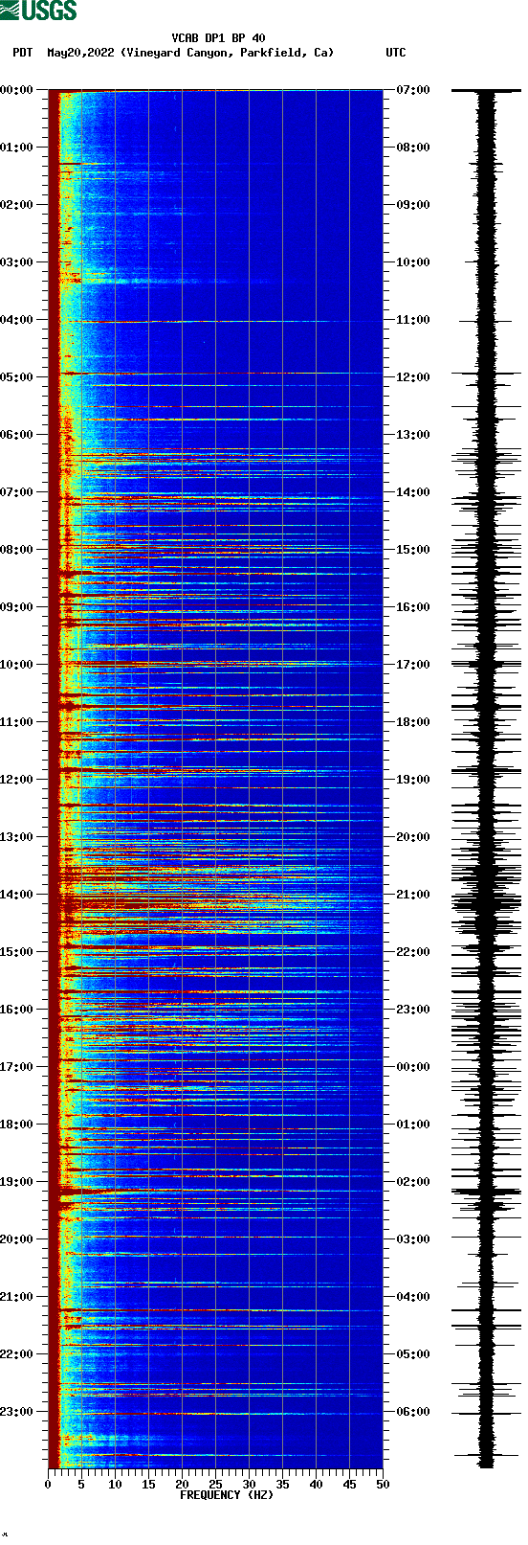Click the '50' frequency tick label
528x1545 pixels.
point(383,1485)
